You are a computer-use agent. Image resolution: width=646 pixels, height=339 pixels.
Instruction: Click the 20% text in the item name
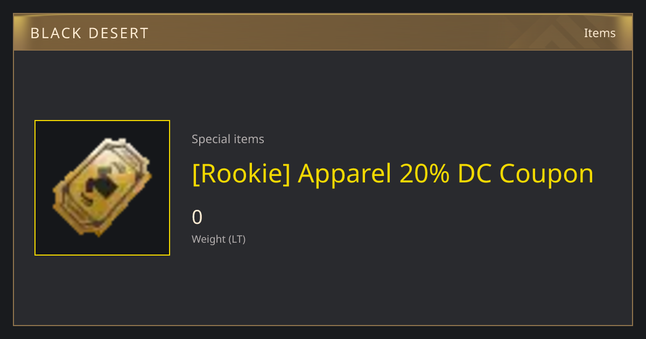424,173
